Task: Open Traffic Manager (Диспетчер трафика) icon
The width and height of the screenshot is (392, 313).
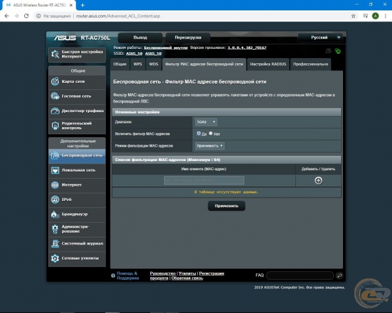Action: (56, 111)
